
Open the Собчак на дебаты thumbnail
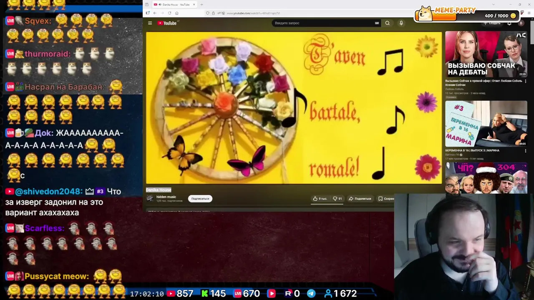click(x=486, y=54)
